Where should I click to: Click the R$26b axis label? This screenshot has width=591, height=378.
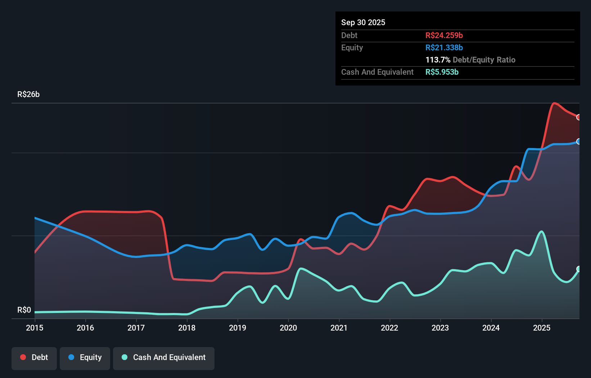click(x=28, y=94)
